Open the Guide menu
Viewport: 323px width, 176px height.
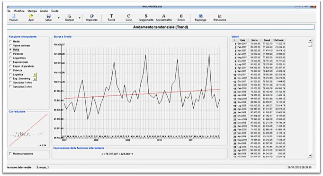(x=55, y=11)
